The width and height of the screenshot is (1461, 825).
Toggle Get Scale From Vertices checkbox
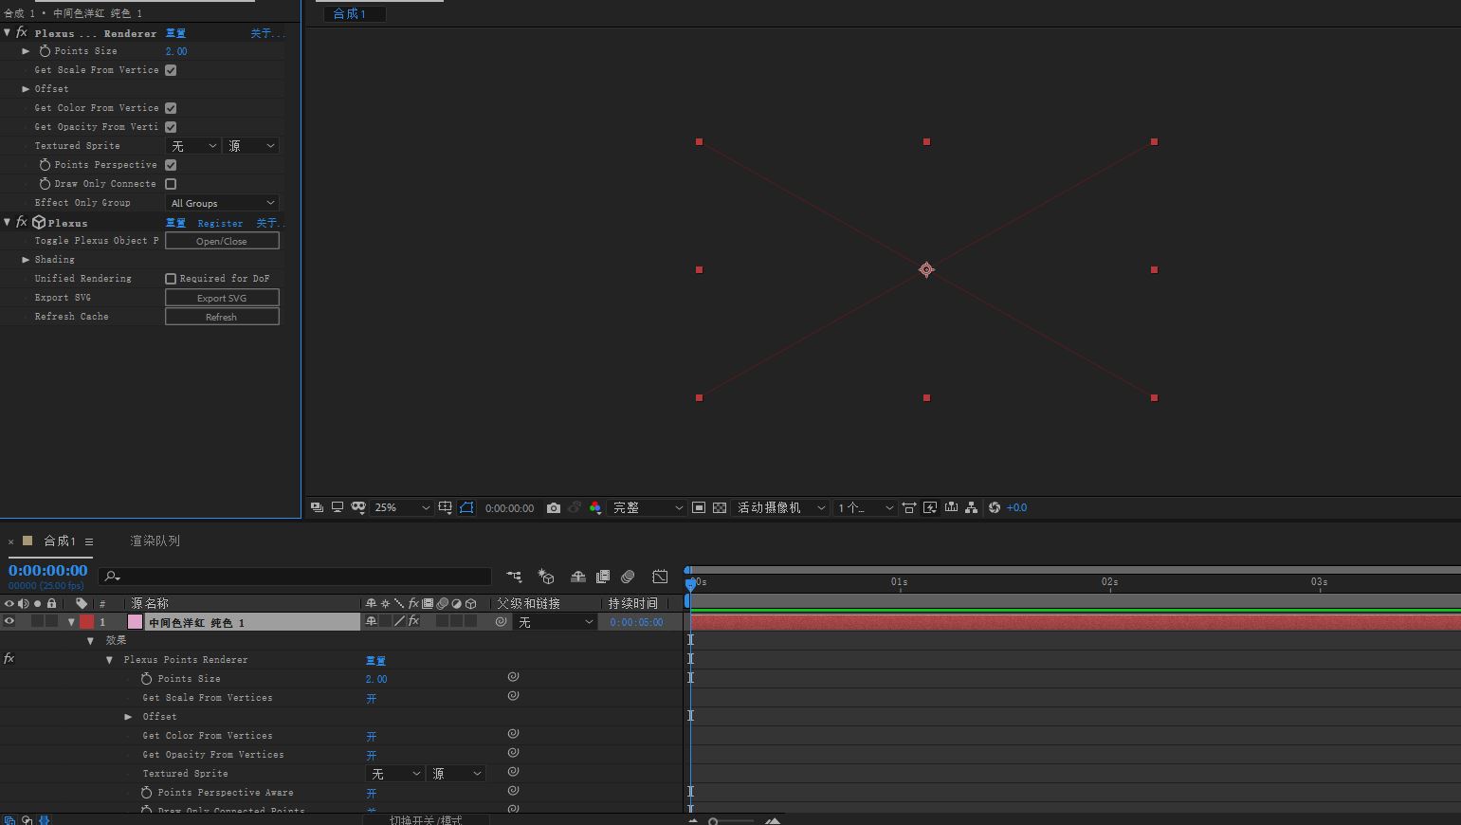point(171,70)
